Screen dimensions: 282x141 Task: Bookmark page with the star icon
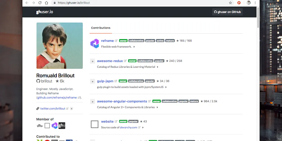231,3
